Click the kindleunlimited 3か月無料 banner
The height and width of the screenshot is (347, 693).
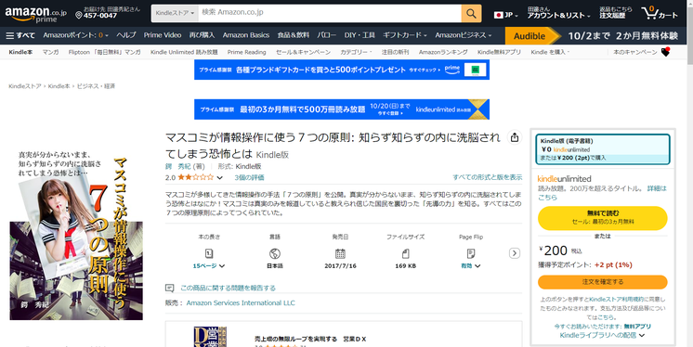click(342, 109)
